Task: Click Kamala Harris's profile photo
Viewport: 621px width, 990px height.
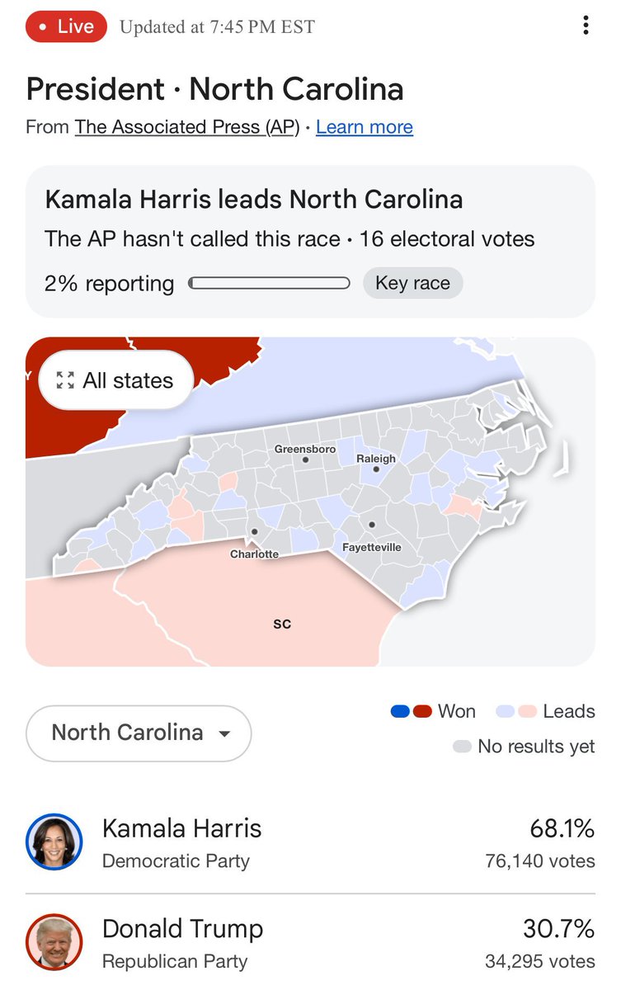Action: 54,842
